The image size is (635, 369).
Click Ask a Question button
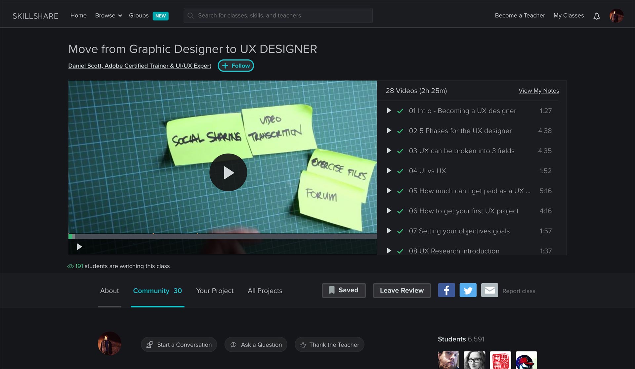point(256,345)
